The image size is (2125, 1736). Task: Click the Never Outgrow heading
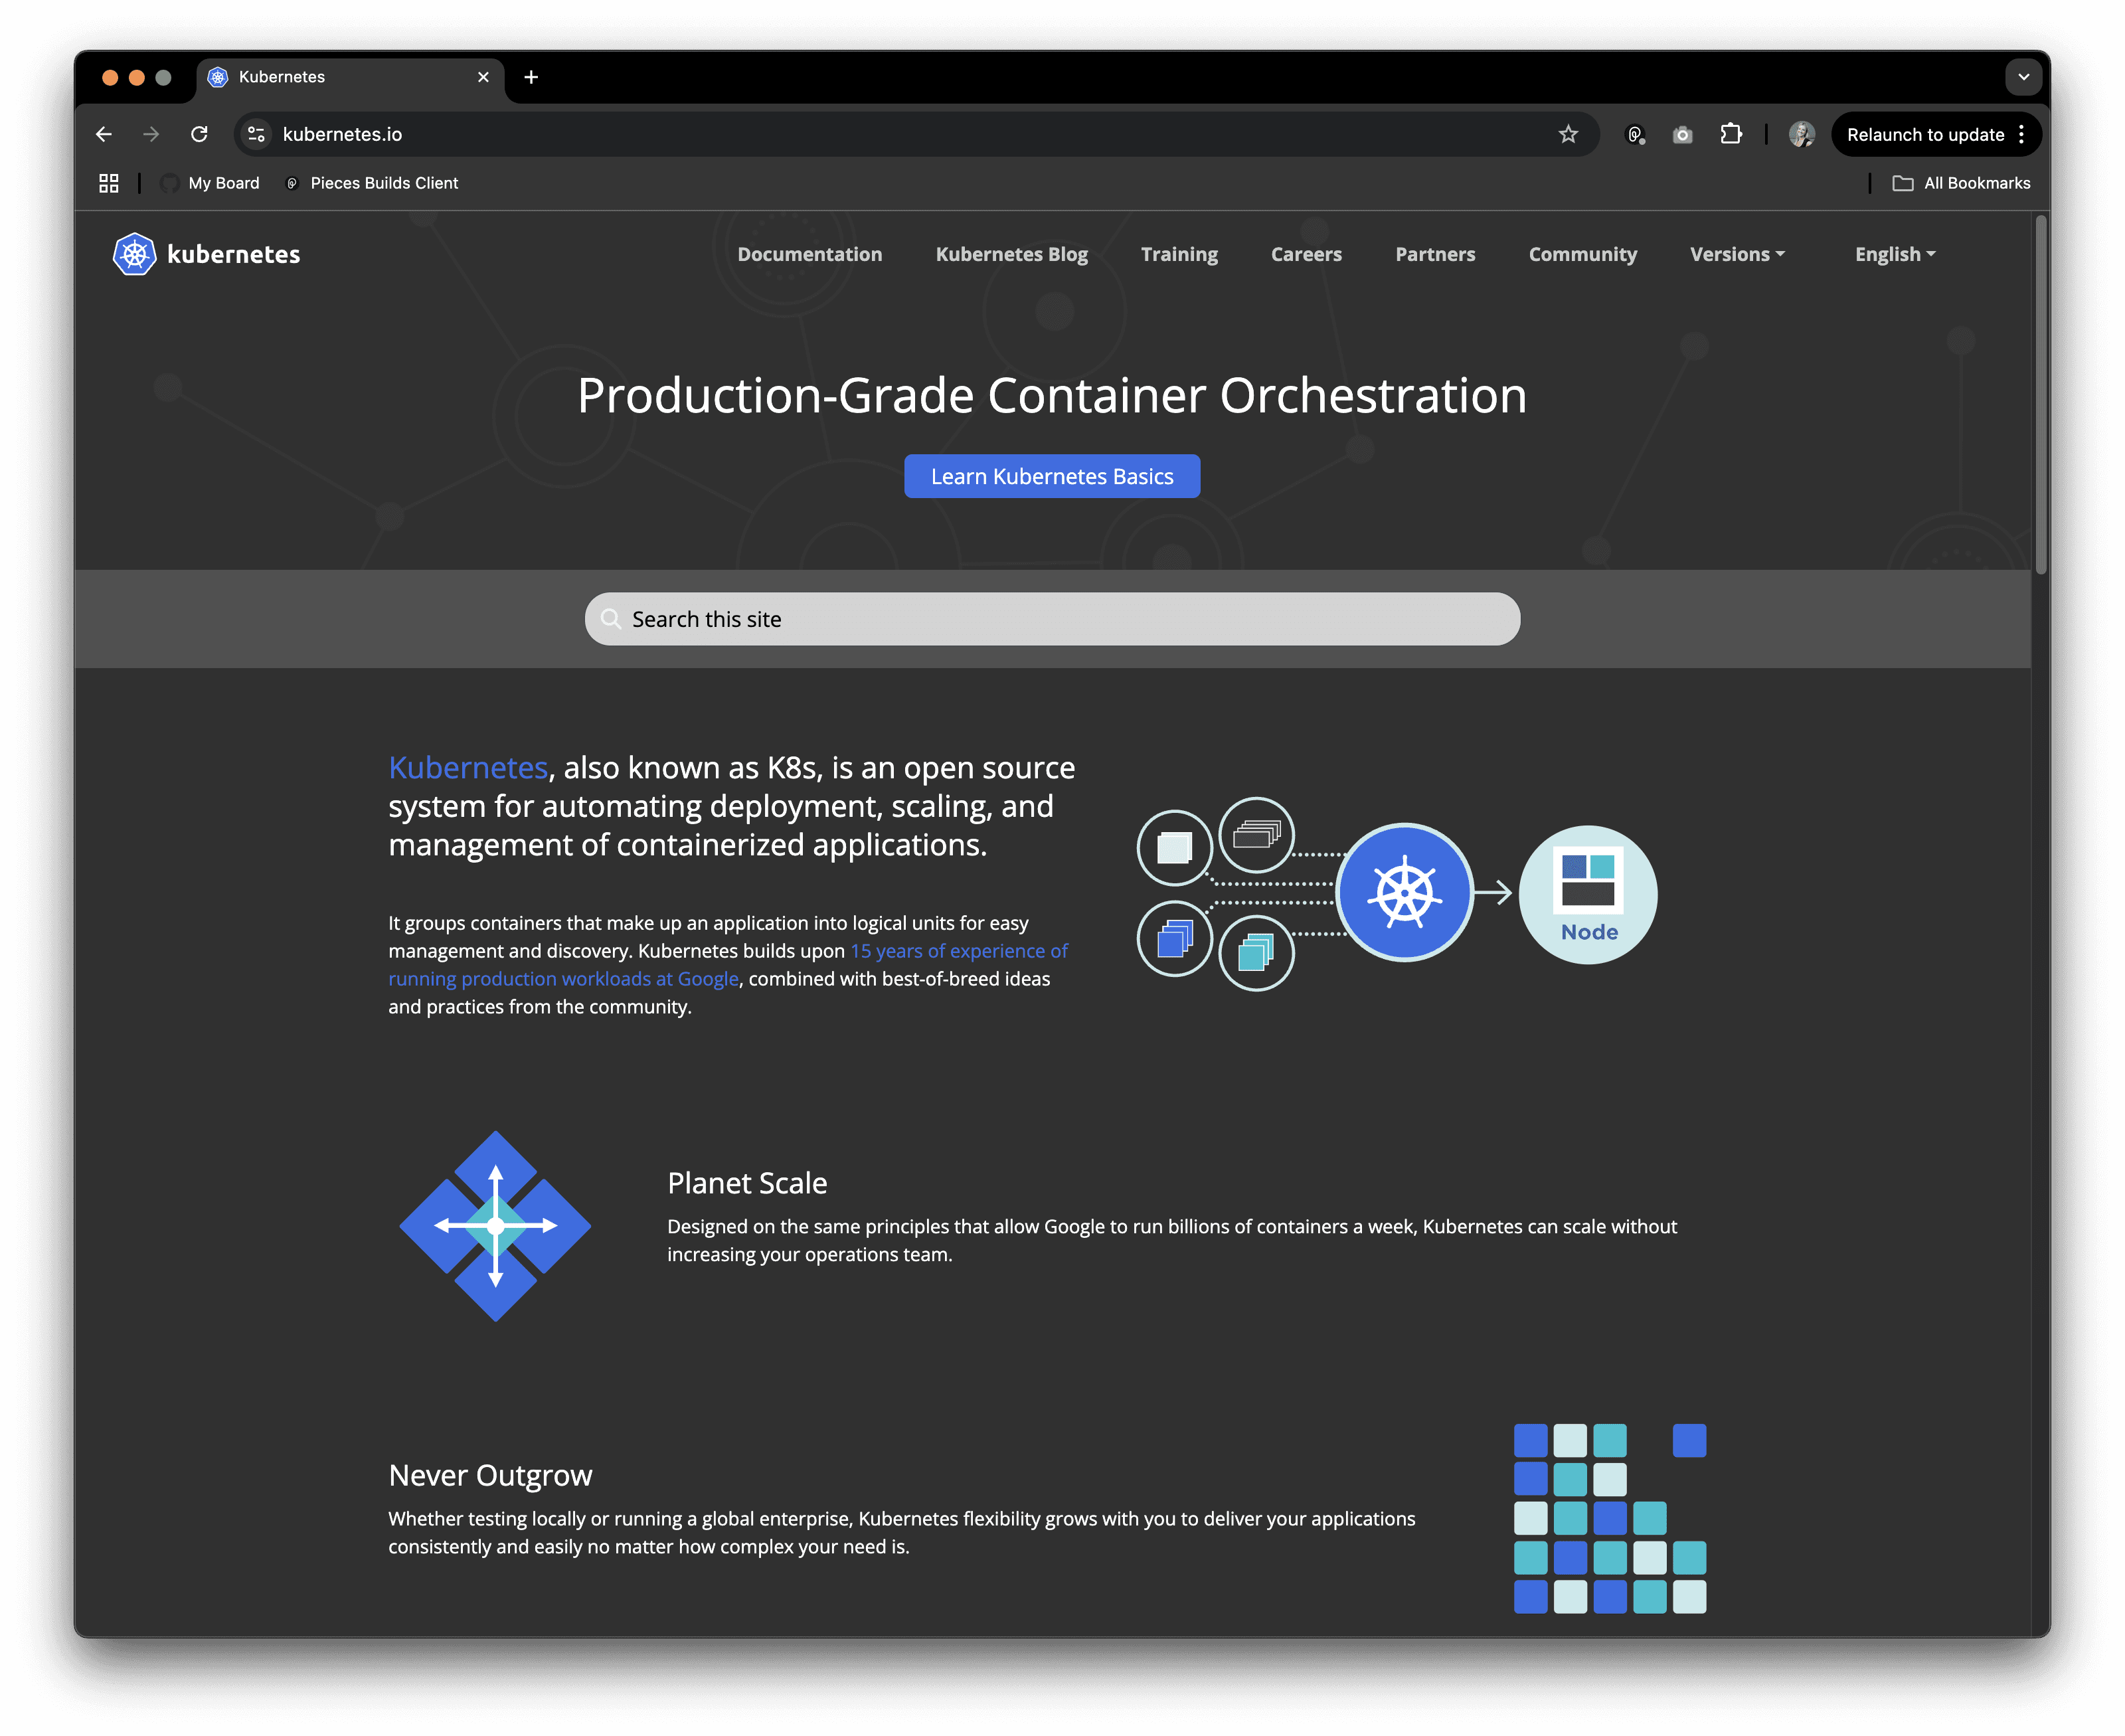coord(490,1475)
